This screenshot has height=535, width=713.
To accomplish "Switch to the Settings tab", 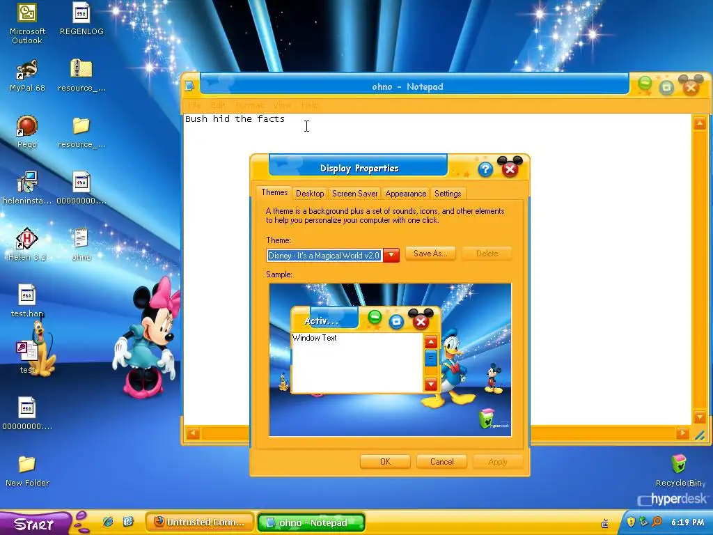I will pyautogui.click(x=448, y=194).
